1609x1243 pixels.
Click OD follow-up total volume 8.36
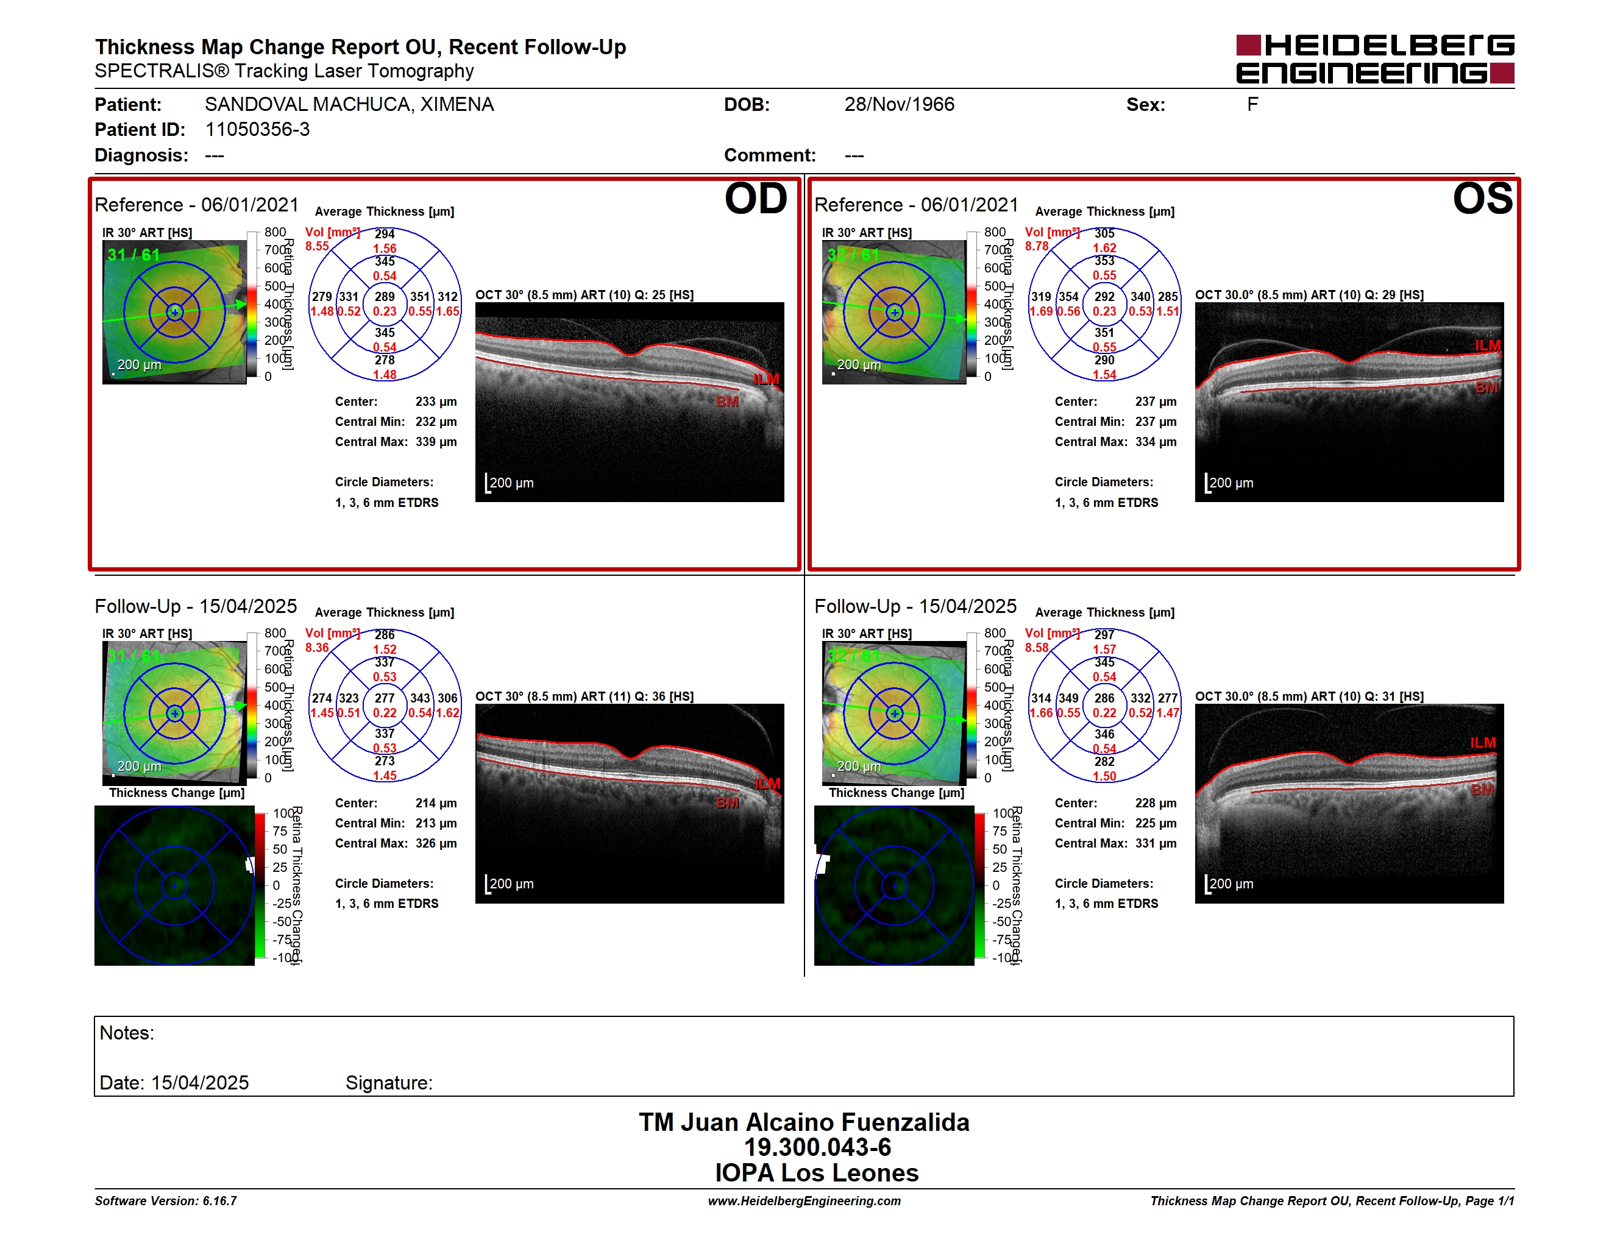tap(317, 648)
